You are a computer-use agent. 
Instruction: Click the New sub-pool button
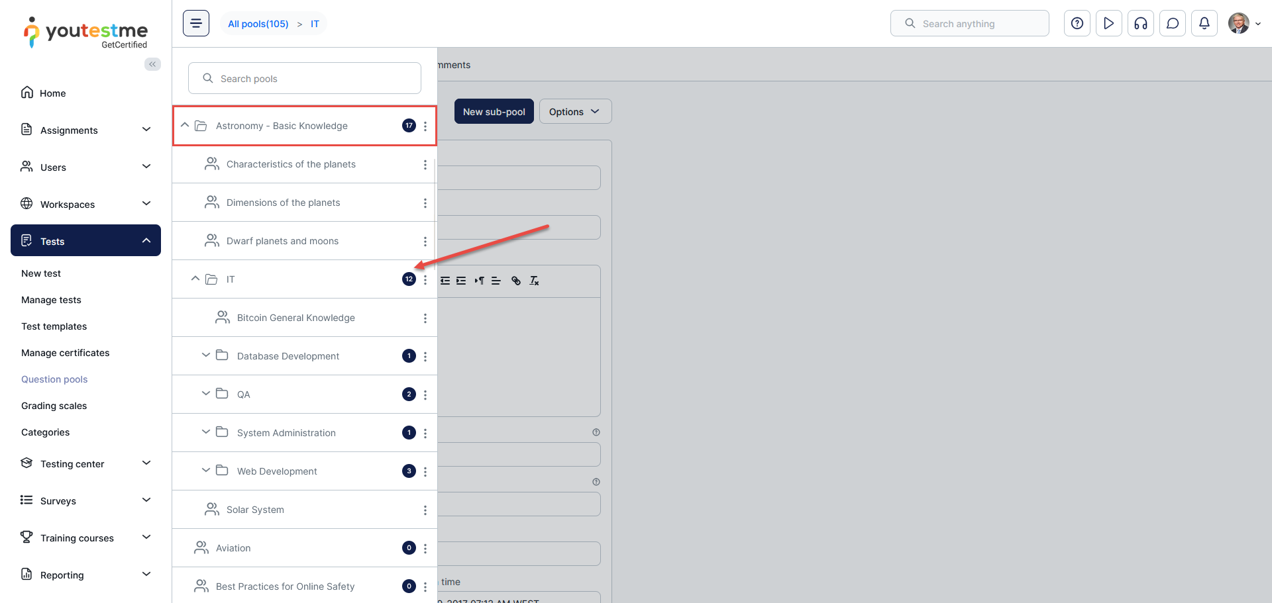pos(494,112)
